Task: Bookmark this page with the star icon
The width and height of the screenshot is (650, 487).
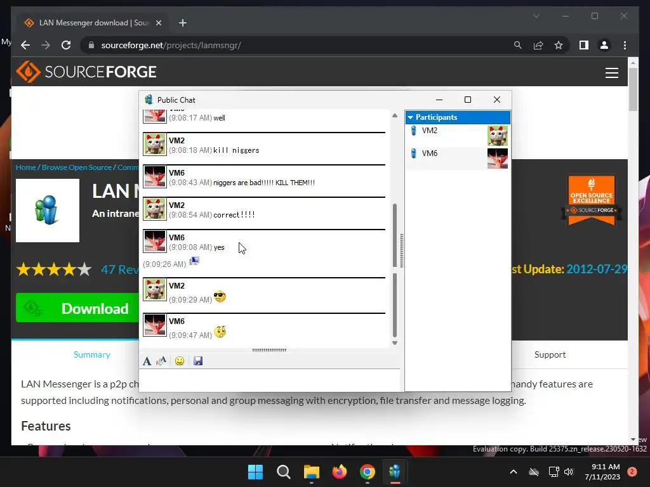Action: (x=559, y=45)
